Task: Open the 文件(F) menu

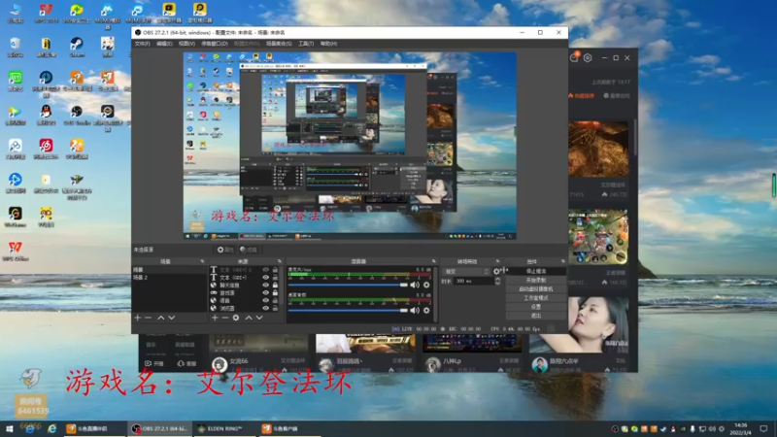Action: click(x=142, y=44)
